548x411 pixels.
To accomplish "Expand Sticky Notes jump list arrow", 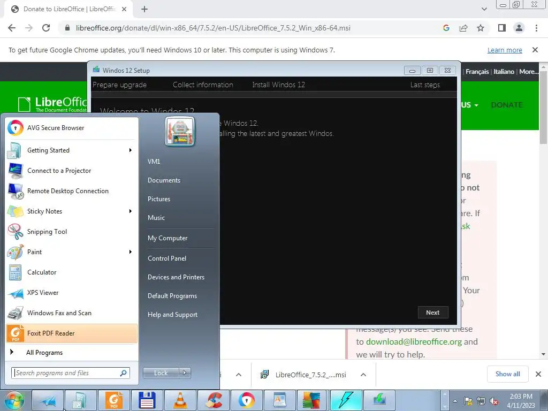I will (130, 211).
